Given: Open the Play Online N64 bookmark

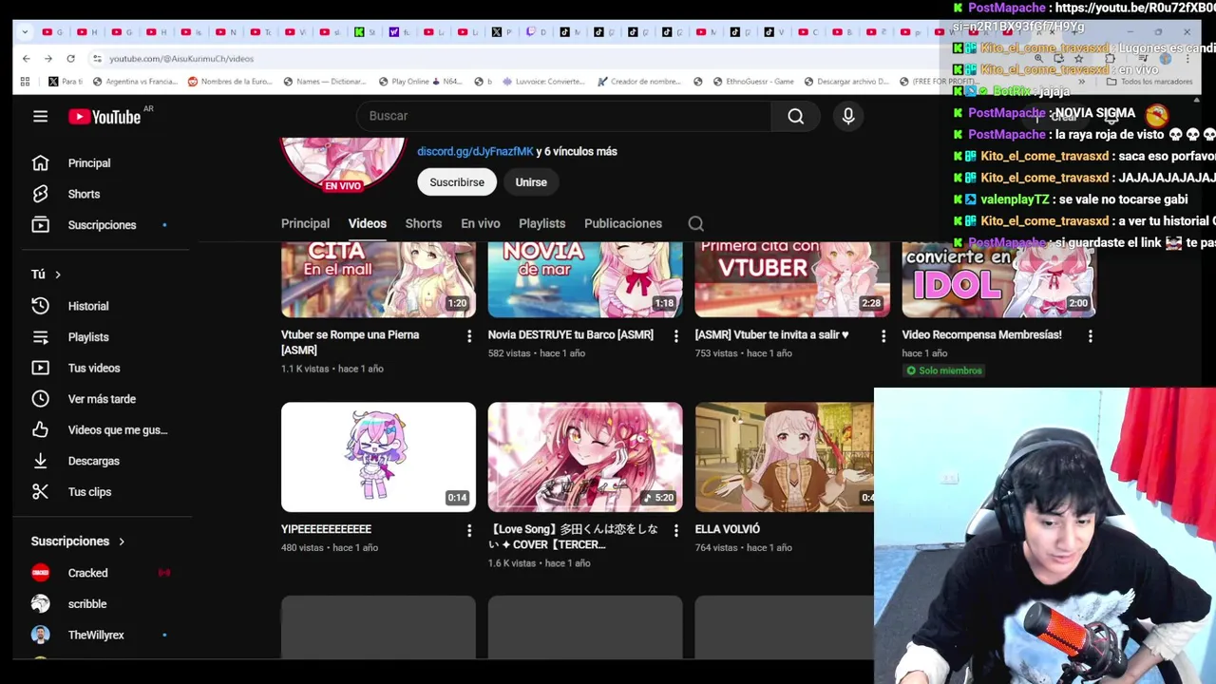Looking at the screenshot, I should point(420,82).
